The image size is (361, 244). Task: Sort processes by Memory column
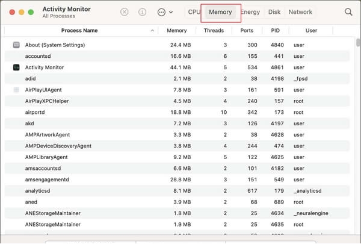click(176, 30)
